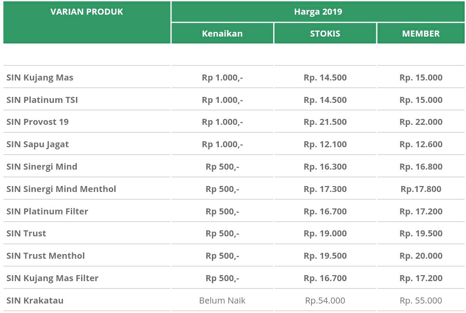The image size is (466, 313).
Task: Click Rp. 21.500 stokis price
Action: (x=325, y=122)
